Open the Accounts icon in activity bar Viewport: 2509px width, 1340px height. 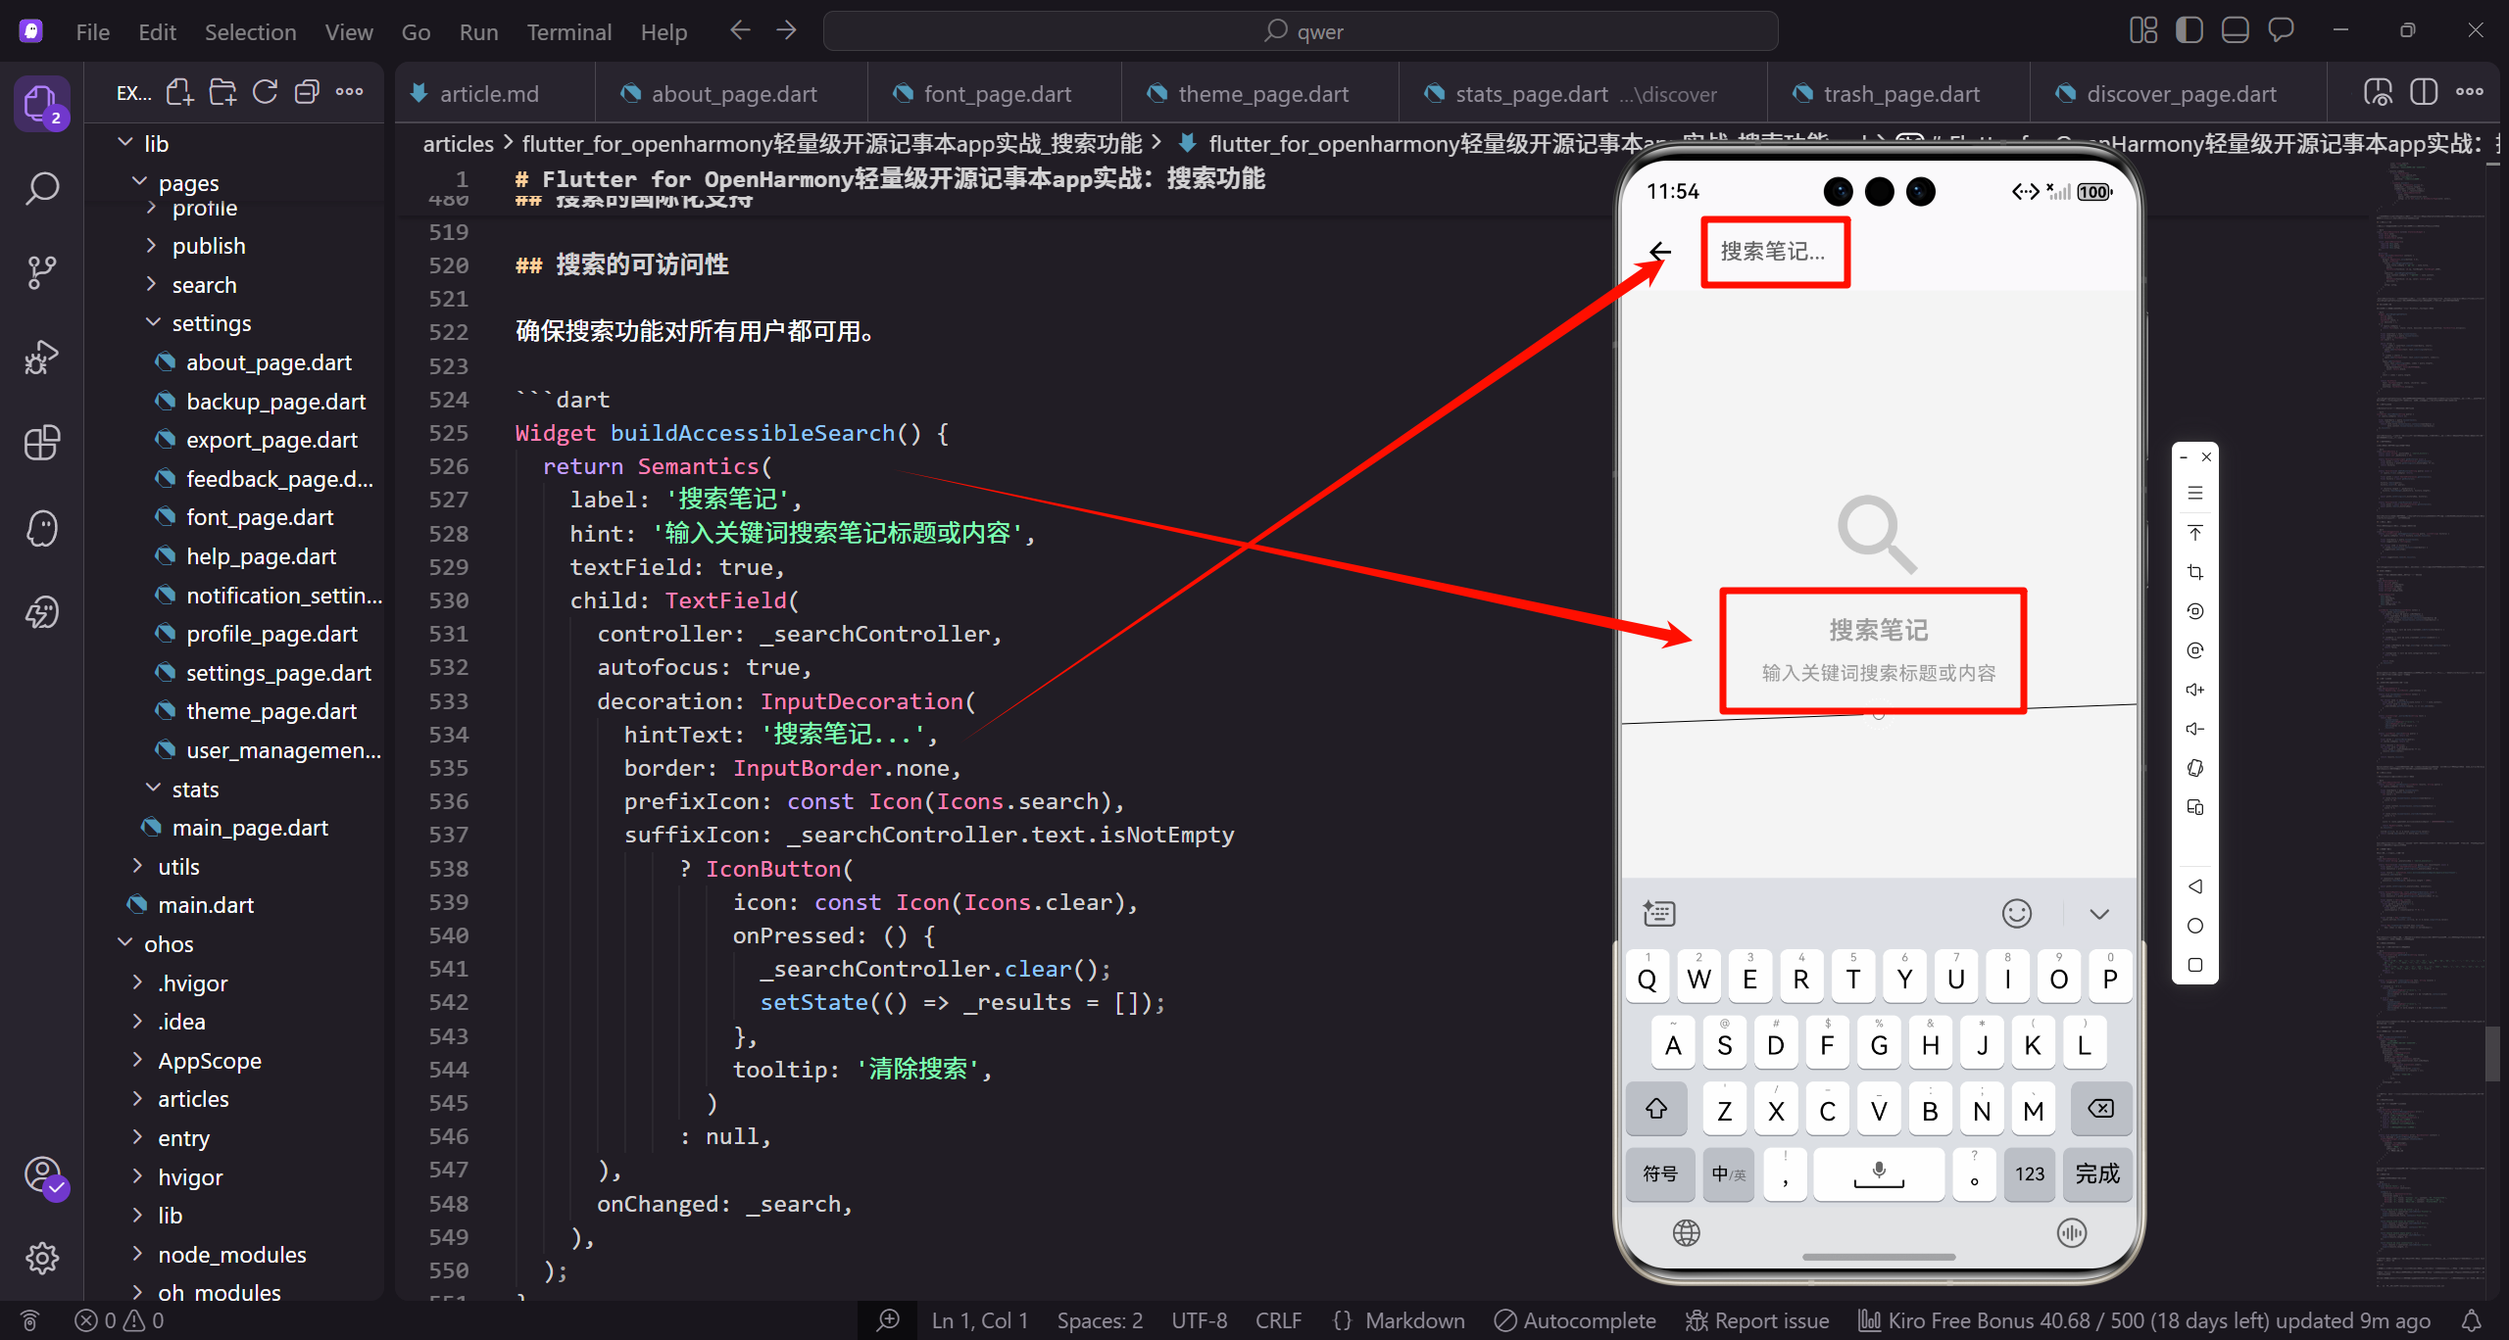41,1173
